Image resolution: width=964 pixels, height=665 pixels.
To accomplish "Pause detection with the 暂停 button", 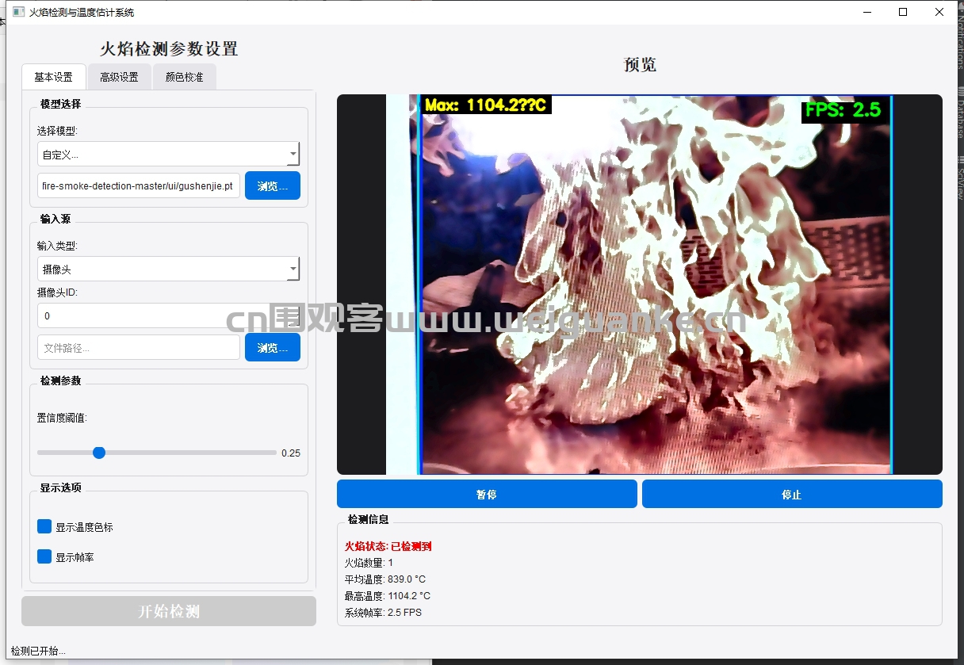I will [x=487, y=494].
